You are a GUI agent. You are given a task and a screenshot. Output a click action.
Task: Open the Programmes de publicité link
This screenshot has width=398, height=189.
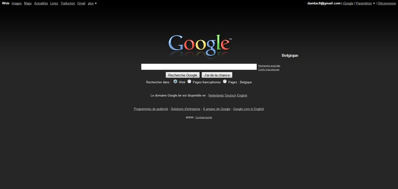[151, 109]
